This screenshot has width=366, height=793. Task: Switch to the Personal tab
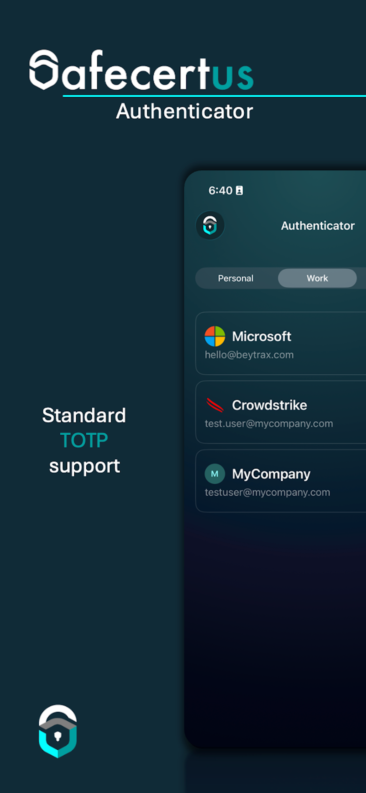(235, 278)
